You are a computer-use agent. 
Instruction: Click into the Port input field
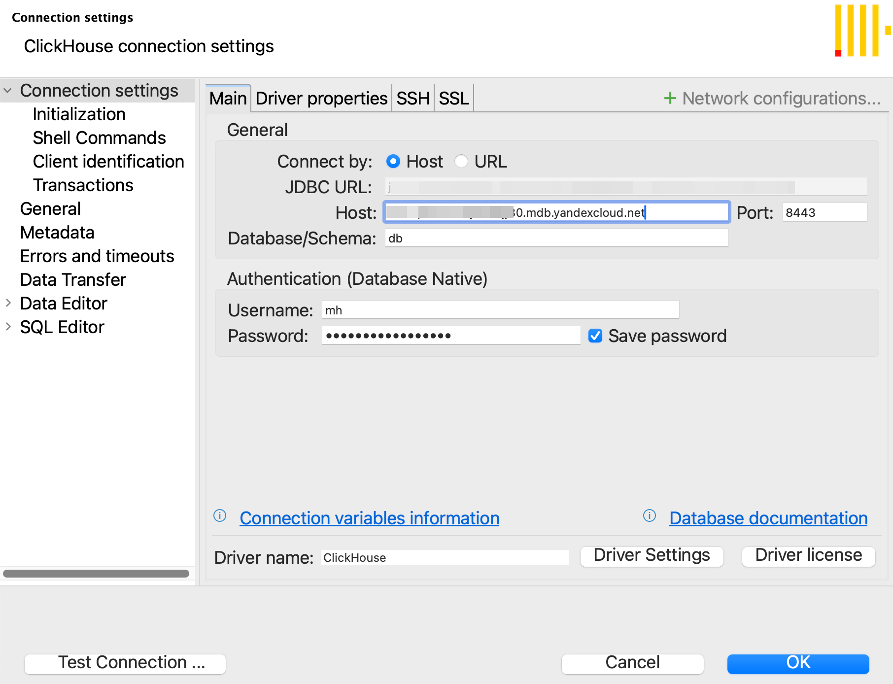click(824, 212)
